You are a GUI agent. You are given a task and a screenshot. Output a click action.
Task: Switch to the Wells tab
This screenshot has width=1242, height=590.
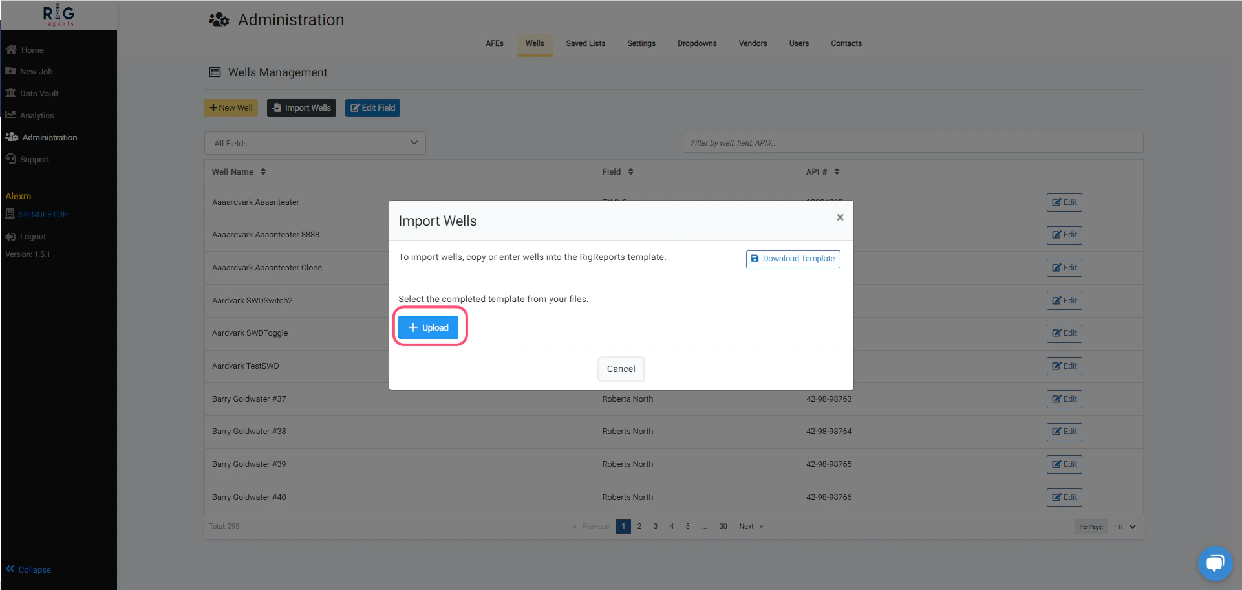pos(535,43)
